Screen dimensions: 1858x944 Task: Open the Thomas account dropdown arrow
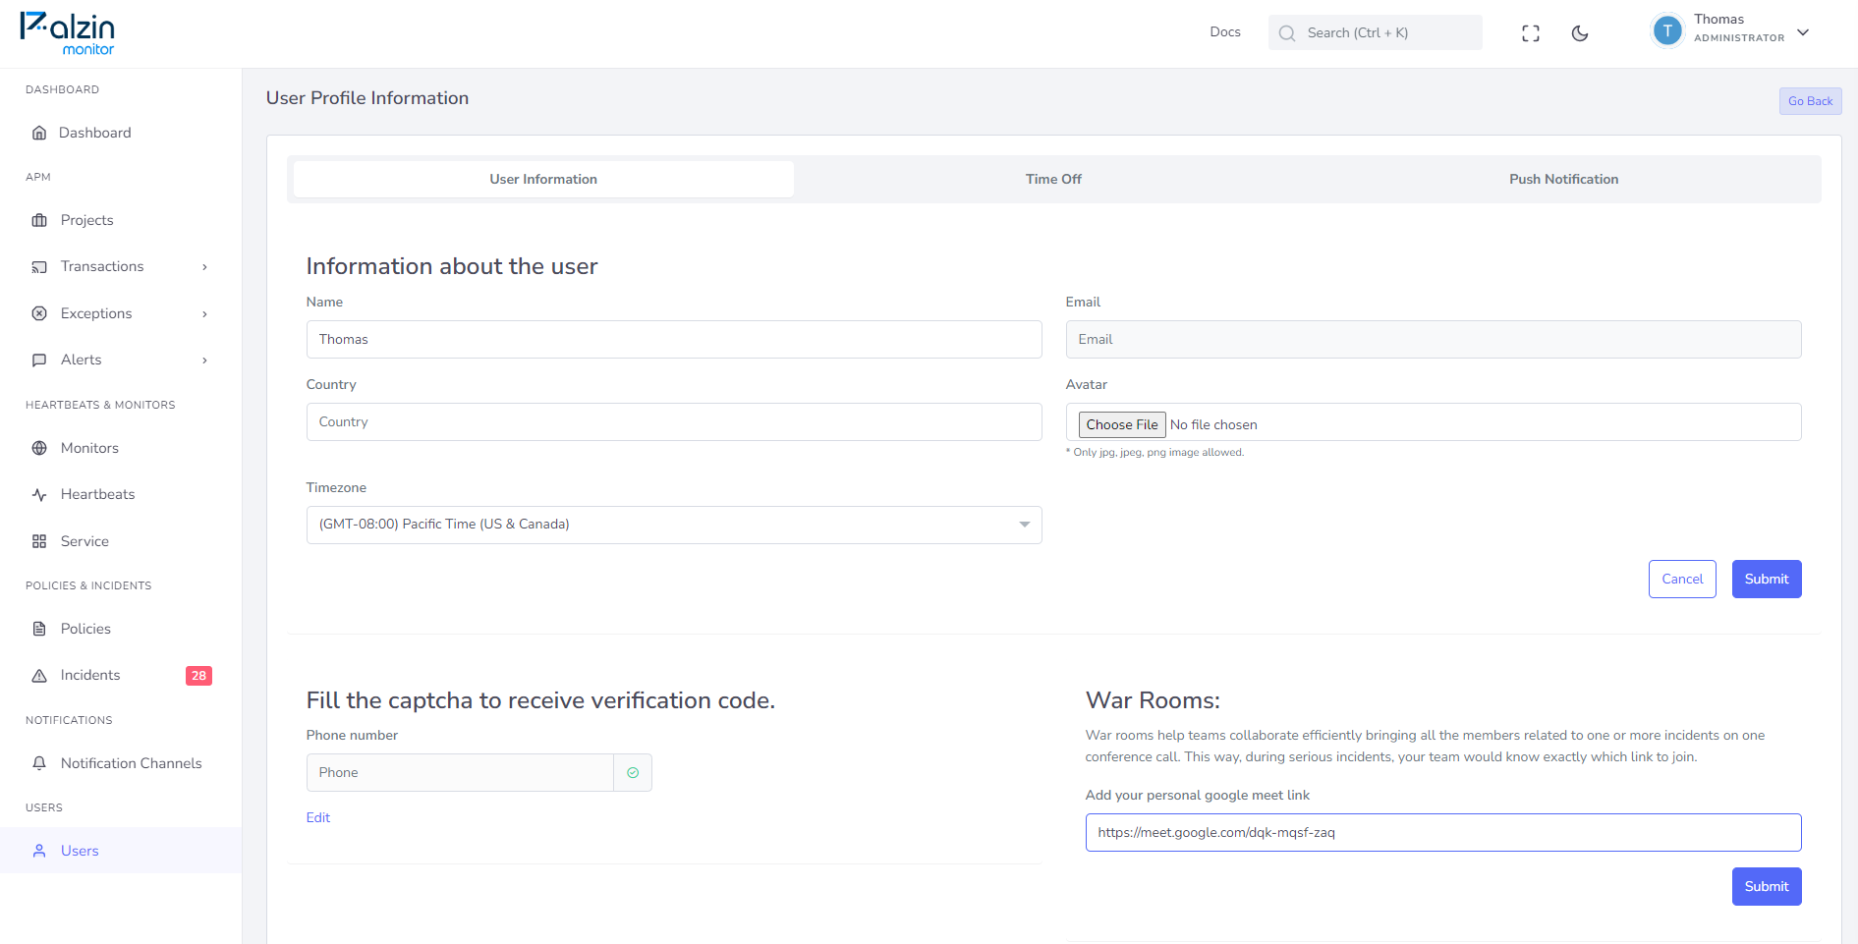(x=1803, y=32)
